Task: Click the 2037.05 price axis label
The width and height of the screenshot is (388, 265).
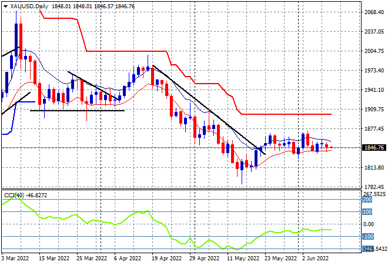Action: [x=374, y=31]
